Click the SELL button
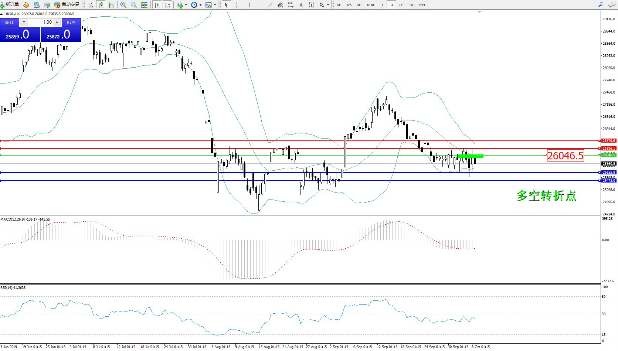Viewport: 618px width, 351px height. [x=9, y=22]
